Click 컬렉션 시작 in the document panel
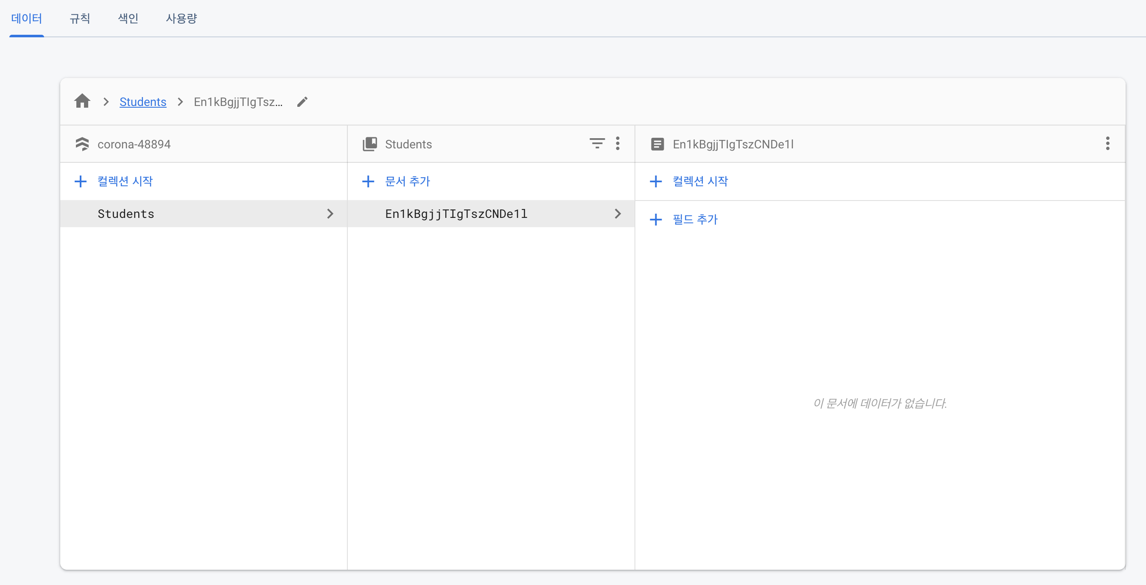The width and height of the screenshot is (1146, 585). [700, 181]
